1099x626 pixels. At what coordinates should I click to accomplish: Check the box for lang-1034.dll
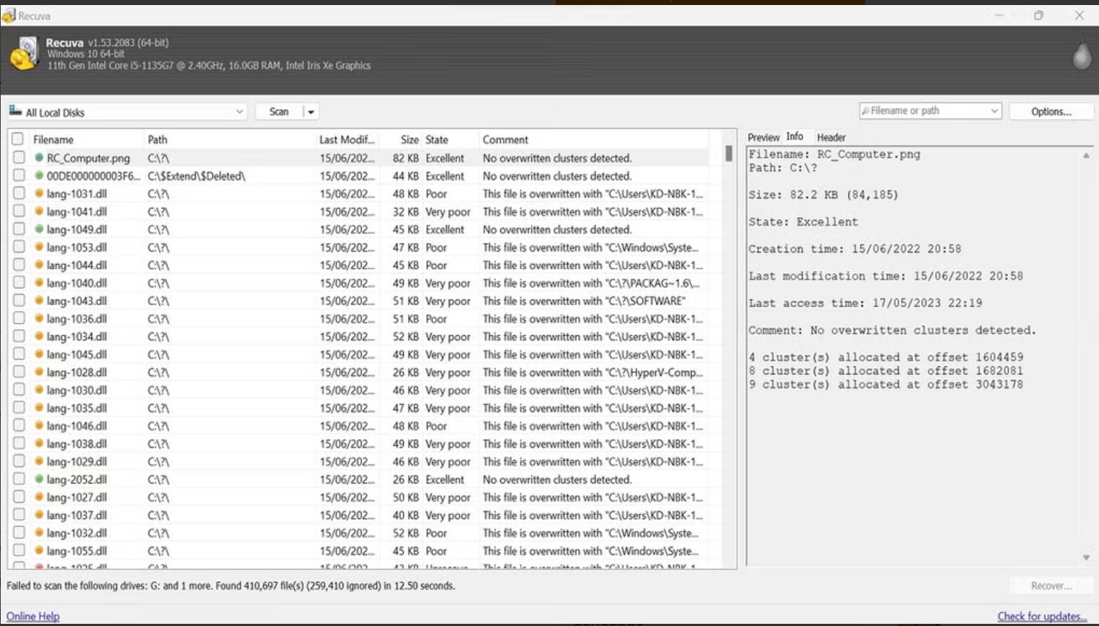[x=19, y=336]
